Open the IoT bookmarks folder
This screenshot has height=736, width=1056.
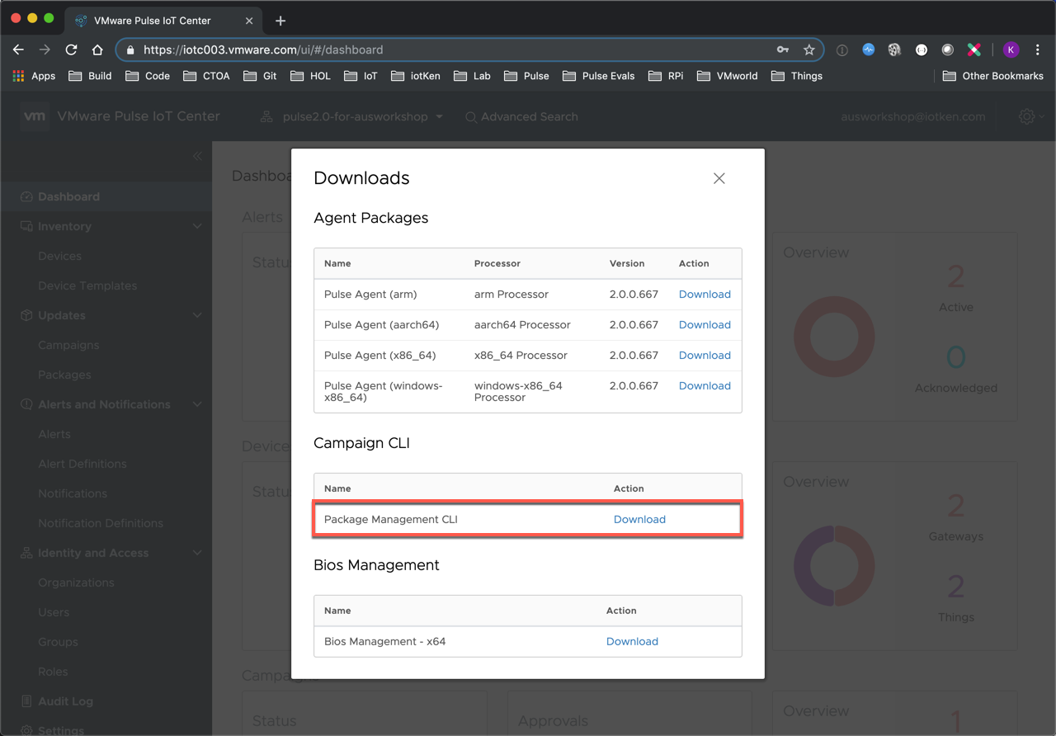pyautogui.click(x=361, y=76)
